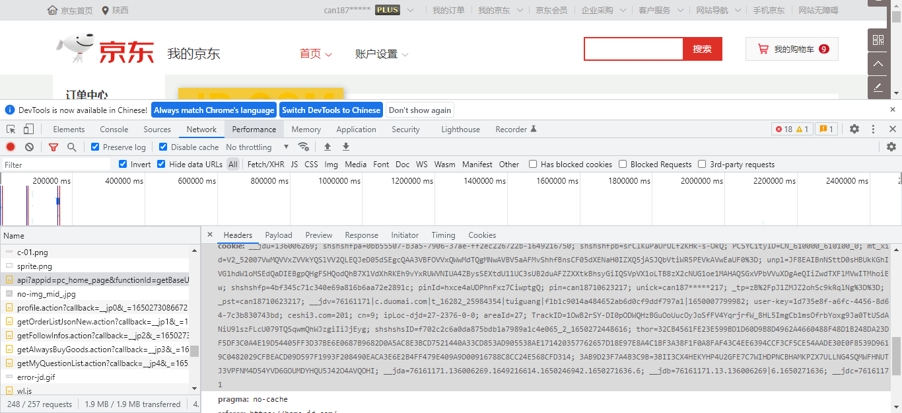Image resolution: width=902 pixels, height=413 pixels.
Task: Open the Application tab
Action: 356,129
